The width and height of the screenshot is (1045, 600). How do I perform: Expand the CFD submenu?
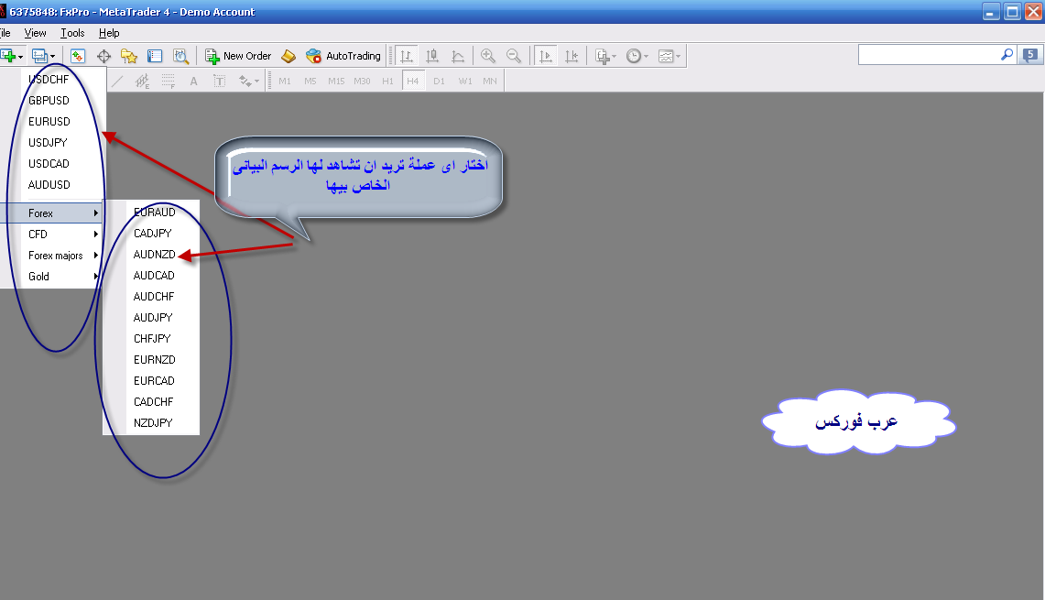pyautogui.click(x=51, y=235)
